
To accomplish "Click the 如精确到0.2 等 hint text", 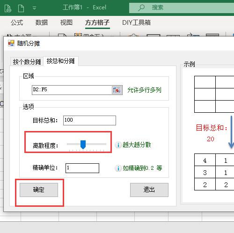I will tap(142, 168).
